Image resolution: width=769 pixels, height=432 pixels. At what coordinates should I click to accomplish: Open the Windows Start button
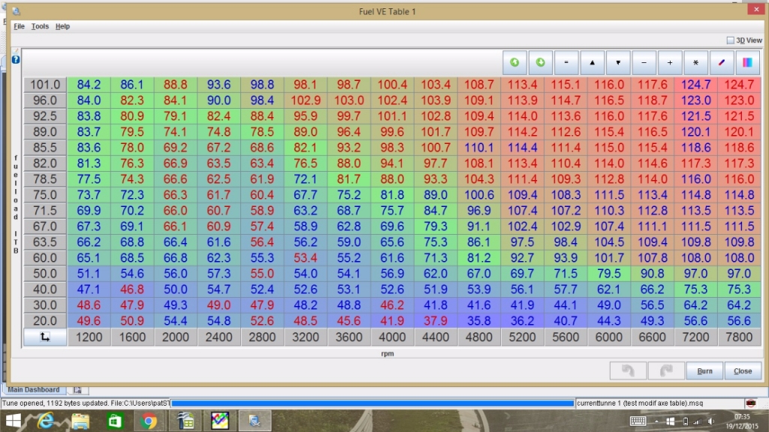coord(14,421)
